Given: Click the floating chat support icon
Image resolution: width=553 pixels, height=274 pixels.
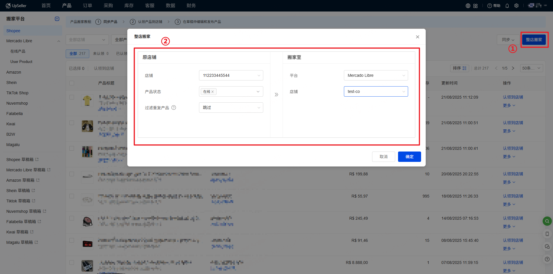Looking at the screenshot, I should pos(547,246).
